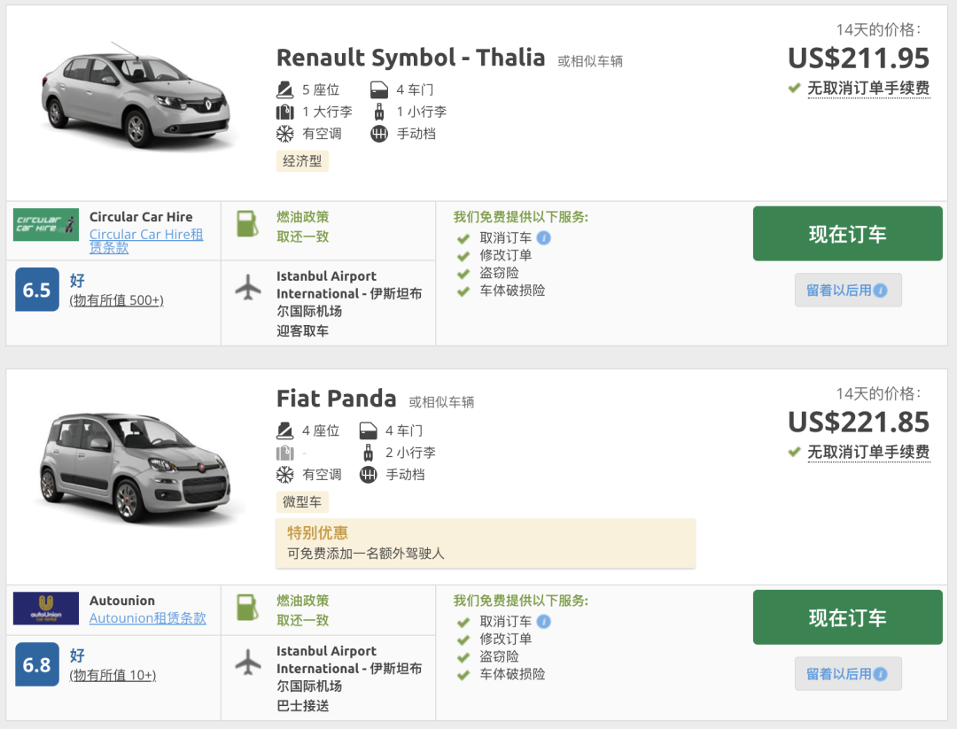The height and width of the screenshot is (729, 957).
Task: Click airplane icon in the Renault listing
Action: point(249,288)
